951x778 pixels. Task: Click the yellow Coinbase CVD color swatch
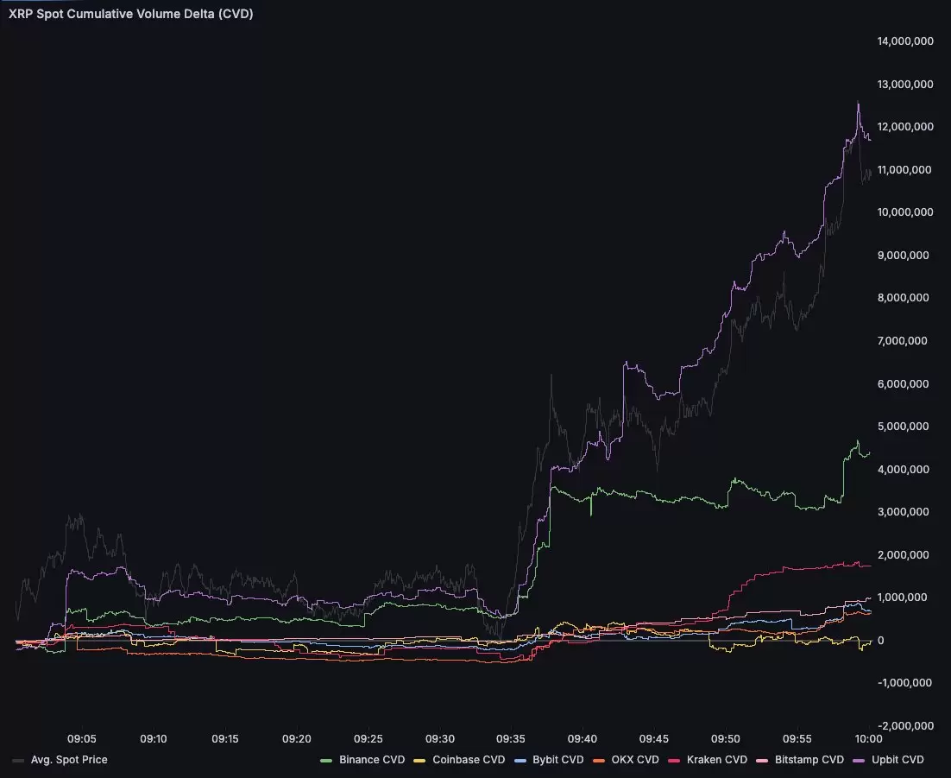click(419, 761)
